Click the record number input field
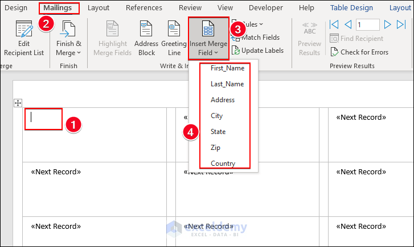 coord(367,24)
